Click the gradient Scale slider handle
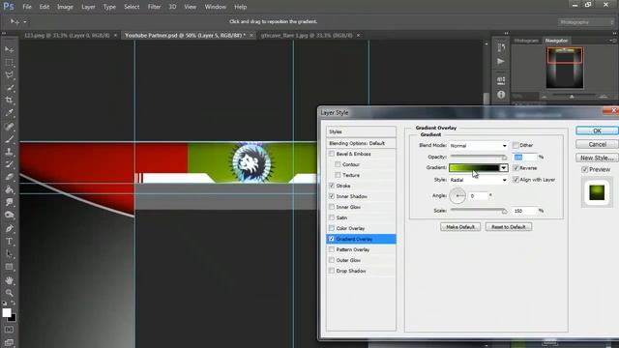Image resolution: width=619 pixels, height=348 pixels. [x=505, y=212]
